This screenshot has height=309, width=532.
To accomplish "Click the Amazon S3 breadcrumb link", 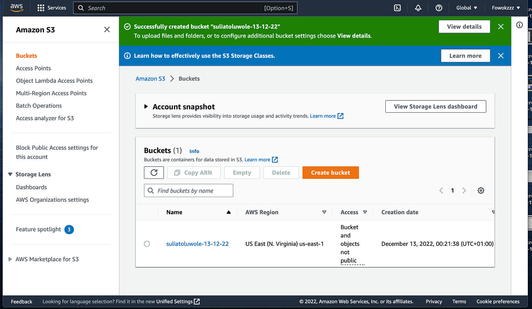I will point(150,79).
